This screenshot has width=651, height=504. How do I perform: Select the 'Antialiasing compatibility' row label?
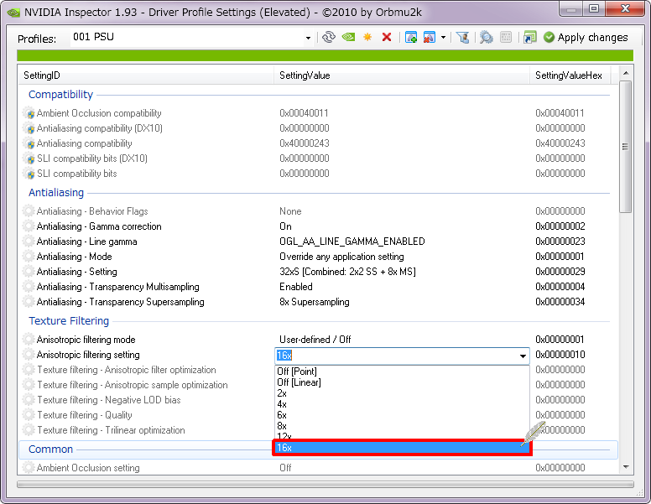[x=84, y=143]
